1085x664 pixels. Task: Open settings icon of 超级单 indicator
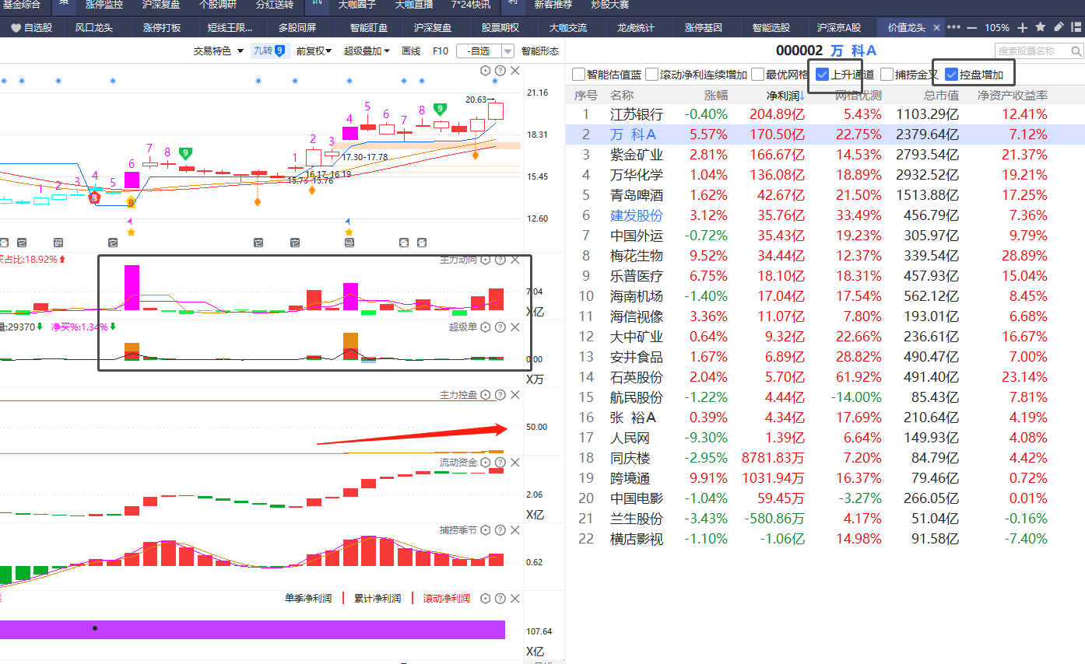(x=486, y=327)
